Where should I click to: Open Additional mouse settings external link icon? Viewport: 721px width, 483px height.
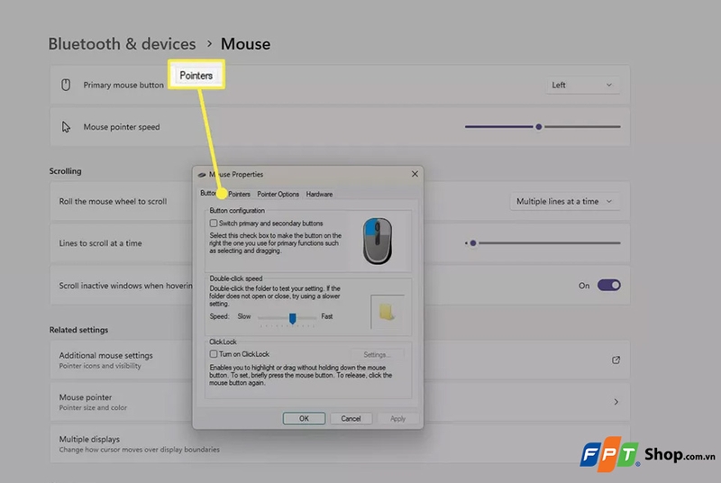pos(616,360)
